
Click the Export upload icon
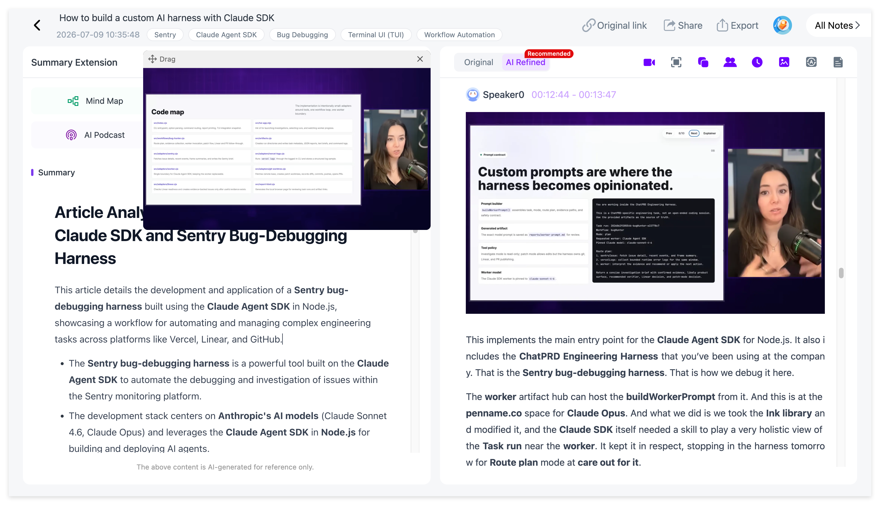coord(722,25)
